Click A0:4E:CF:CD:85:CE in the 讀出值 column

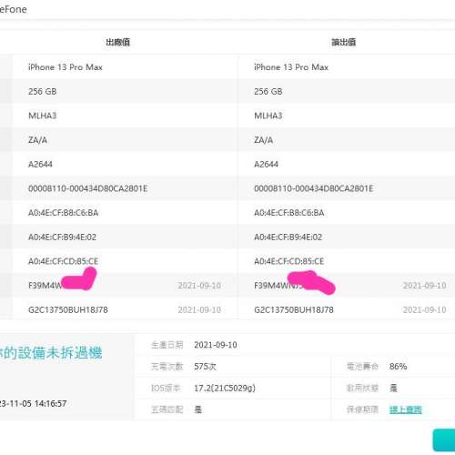tap(289, 261)
